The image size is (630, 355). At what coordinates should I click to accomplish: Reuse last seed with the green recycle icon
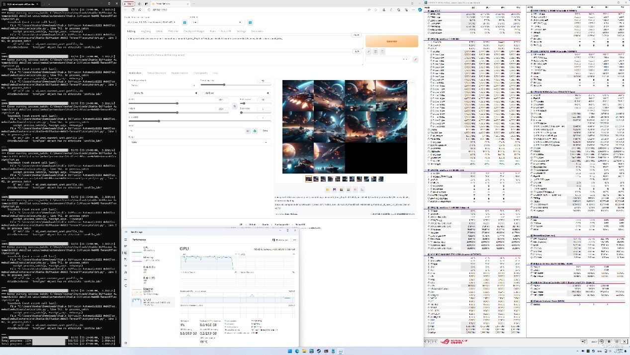[255, 131]
